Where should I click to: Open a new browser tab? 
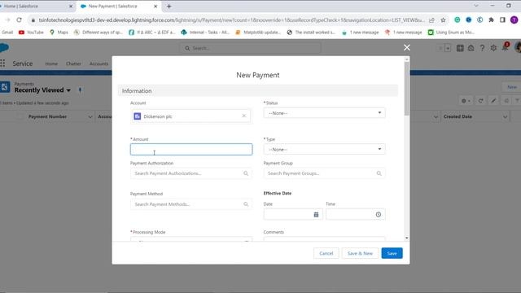pos(169,6)
